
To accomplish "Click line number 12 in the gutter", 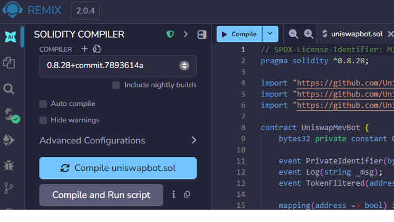I will click(x=240, y=172).
